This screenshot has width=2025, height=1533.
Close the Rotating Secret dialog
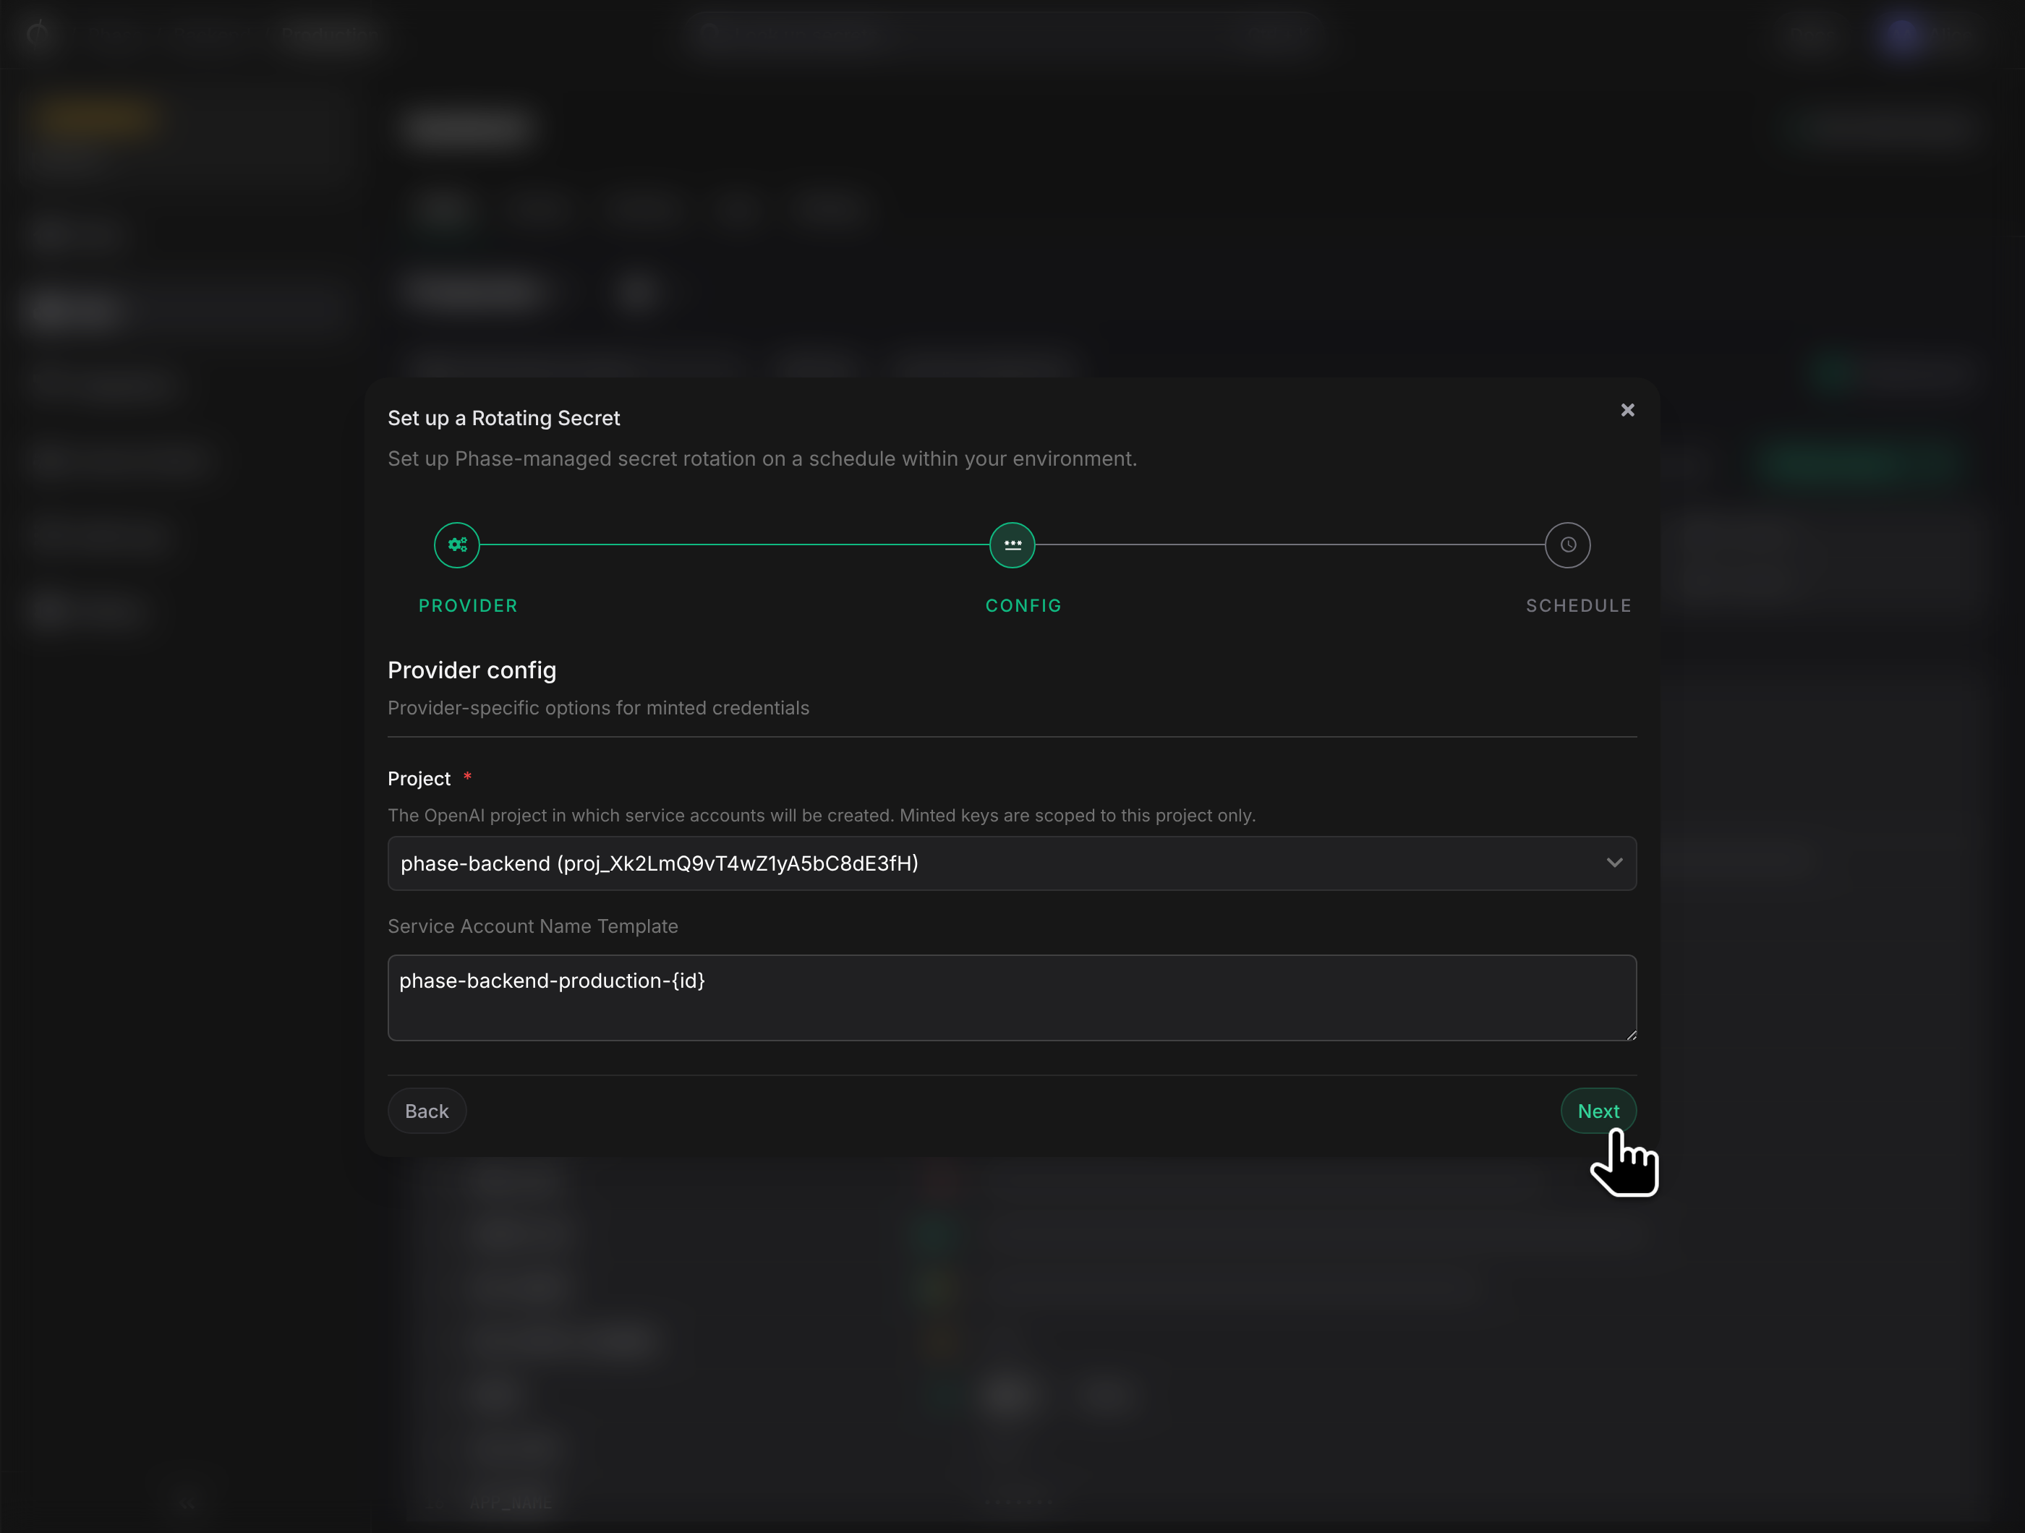click(x=1627, y=410)
